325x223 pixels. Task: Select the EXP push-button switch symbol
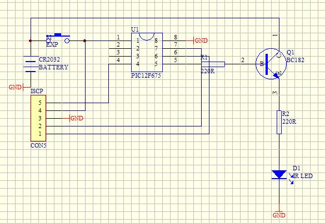pyautogui.click(x=58, y=38)
